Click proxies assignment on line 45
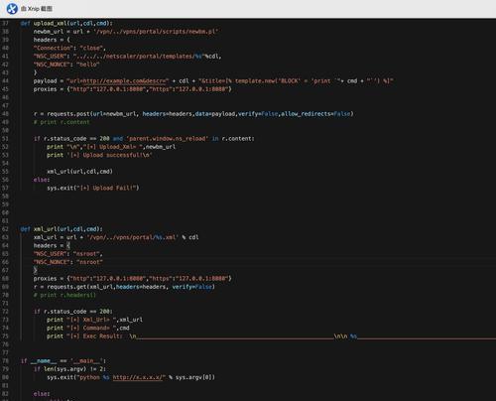The width and height of the screenshot is (496, 401). pos(132,89)
